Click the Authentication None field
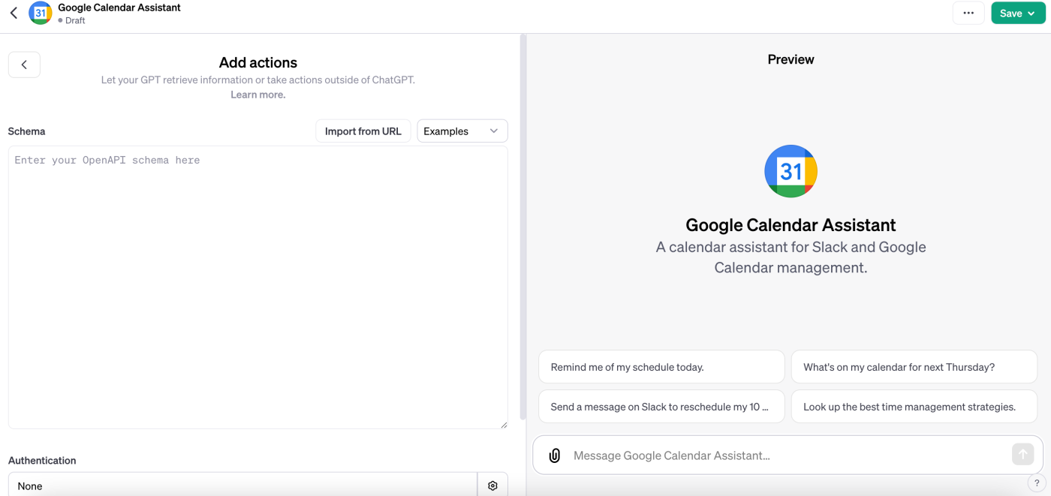This screenshot has width=1051, height=496. [242, 485]
